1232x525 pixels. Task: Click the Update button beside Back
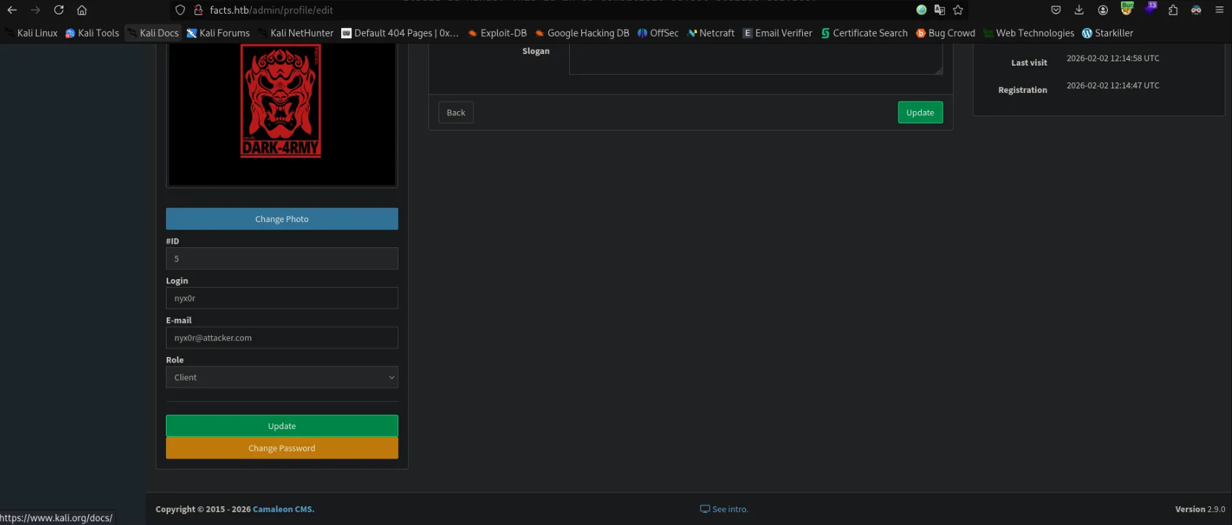[920, 112]
